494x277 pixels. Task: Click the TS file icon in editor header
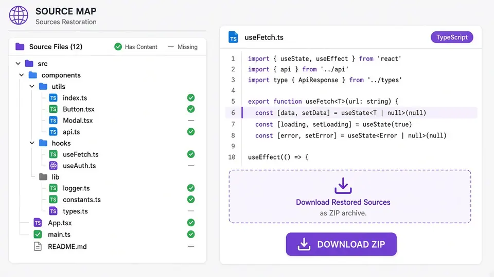click(233, 37)
